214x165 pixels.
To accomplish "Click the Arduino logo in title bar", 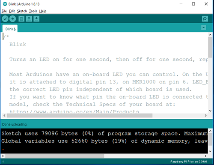I will [5, 4].
